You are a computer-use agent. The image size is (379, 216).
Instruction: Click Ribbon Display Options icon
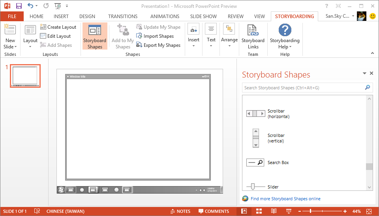point(338,6)
